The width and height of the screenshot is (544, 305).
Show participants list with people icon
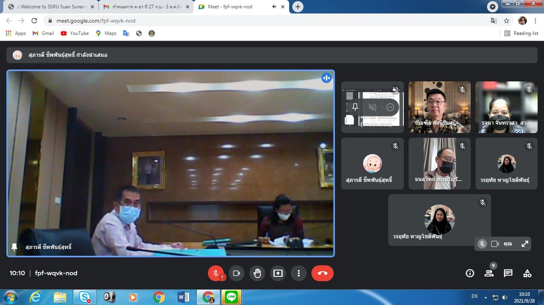pyautogui.click(x=489, y=273)
